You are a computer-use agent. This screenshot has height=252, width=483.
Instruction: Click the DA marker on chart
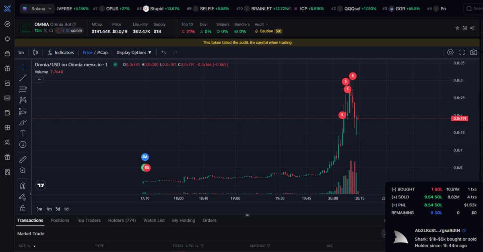tap(145, 157)
